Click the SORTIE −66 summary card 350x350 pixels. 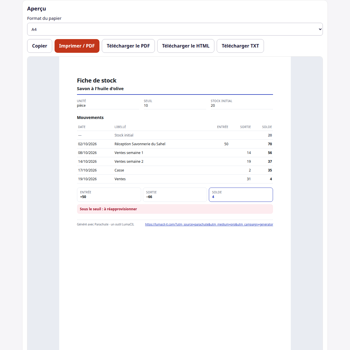pyautogui.click(x=175, y=195)
